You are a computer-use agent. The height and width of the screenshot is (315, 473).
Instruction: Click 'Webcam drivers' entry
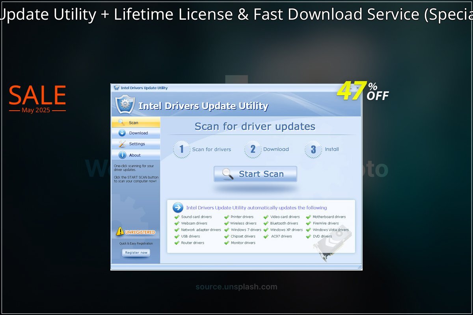tap(194, 223)
